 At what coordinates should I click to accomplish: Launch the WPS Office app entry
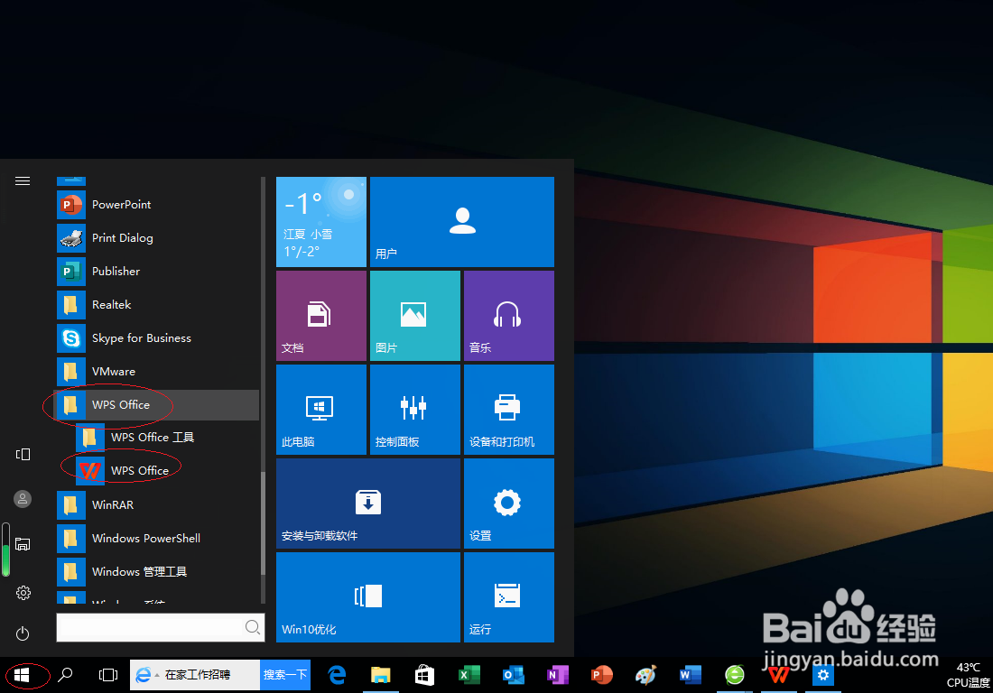[167, 471]
